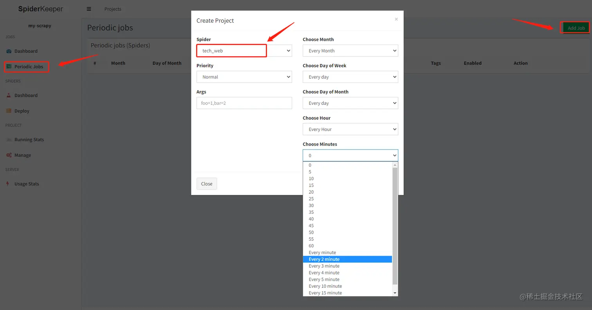The image size is (592, 310).
Task: Select minute option 60
Action: (347, 246)
